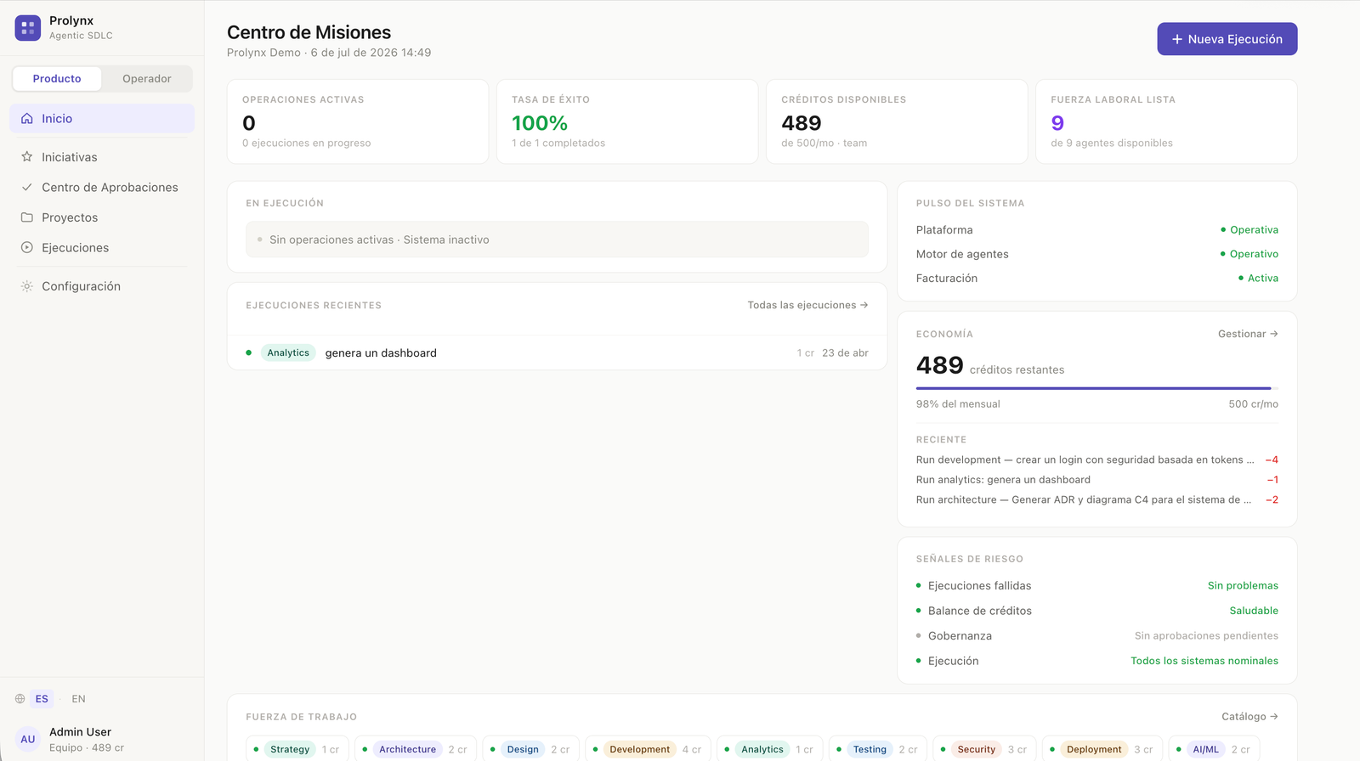Open the Catálogo link
1360x761 pixels.
click(1249, 717)
